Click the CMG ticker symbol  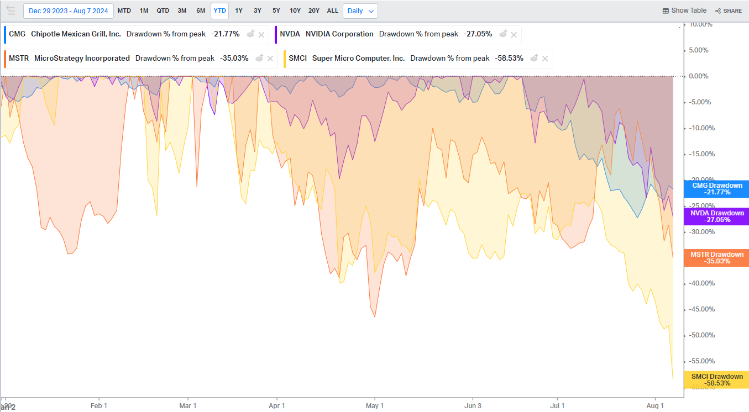tap(17, 34)
